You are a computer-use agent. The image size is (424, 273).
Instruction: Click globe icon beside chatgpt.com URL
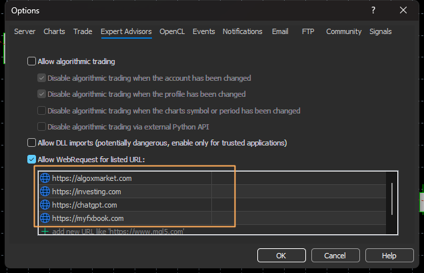(x=45, y=205)
